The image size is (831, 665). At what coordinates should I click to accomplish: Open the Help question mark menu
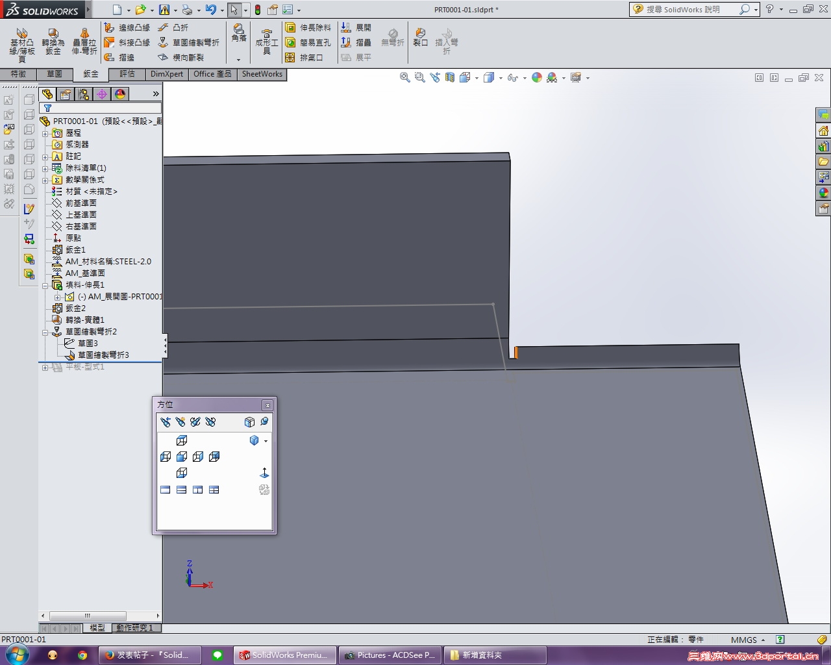(x=769, y=9)
